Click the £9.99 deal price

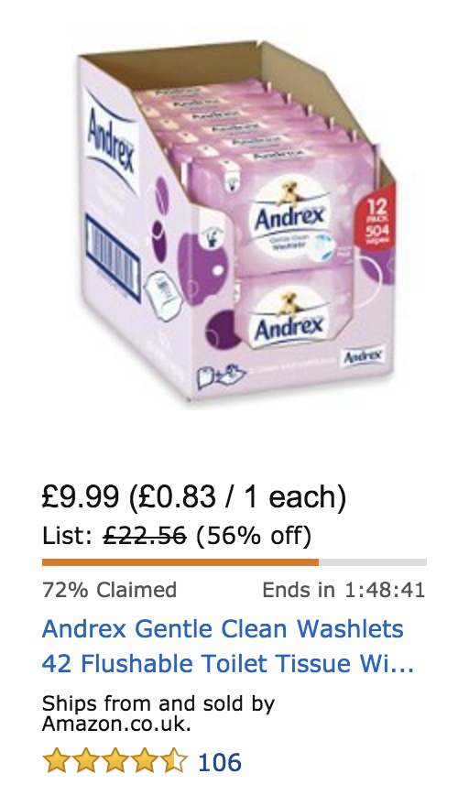pyautogui.click(x=81, y=496)
